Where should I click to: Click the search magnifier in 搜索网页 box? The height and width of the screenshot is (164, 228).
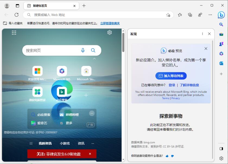93,50
